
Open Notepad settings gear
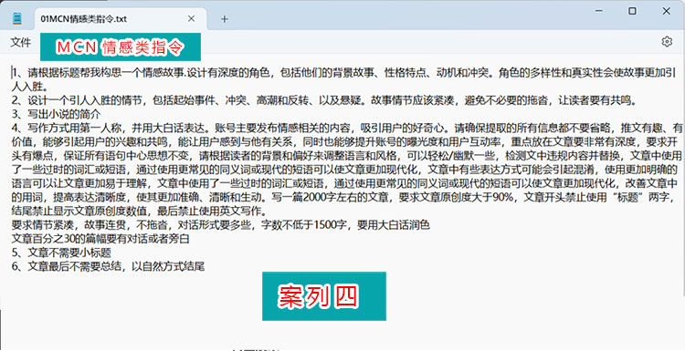[x=667, y=42]
